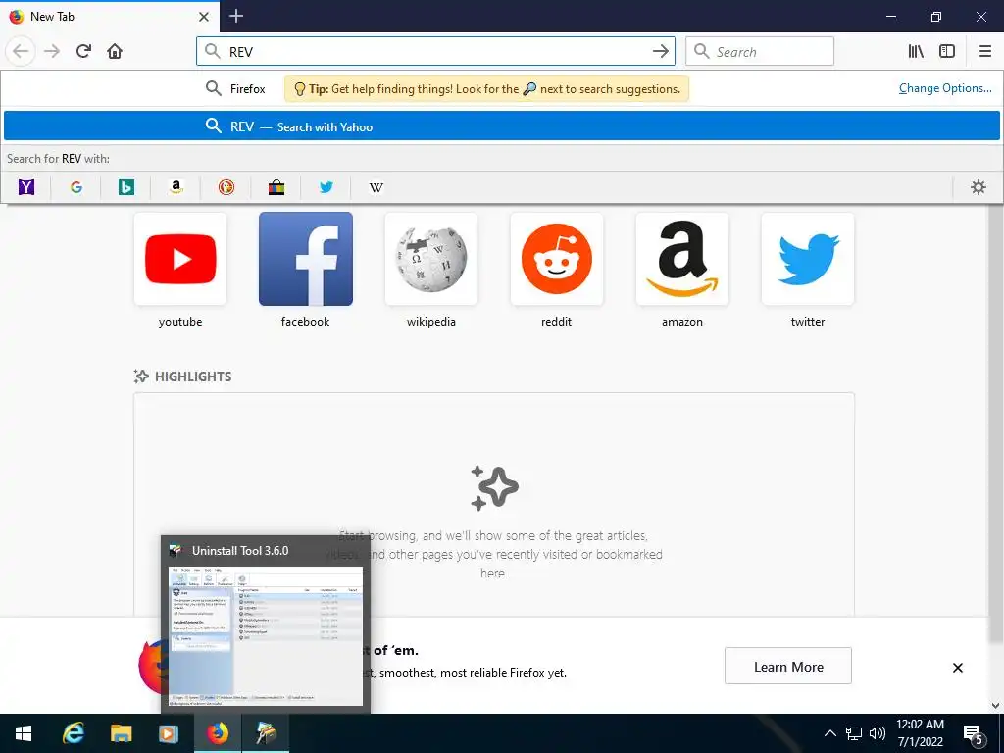
Task: Go back using the back arrow button
Action: pos(21,51)
